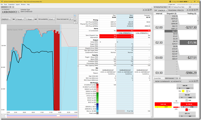The image size is (201, 120).
Task: Click the star favourite icon in Trading Prices header
Action: click(187, 10)
